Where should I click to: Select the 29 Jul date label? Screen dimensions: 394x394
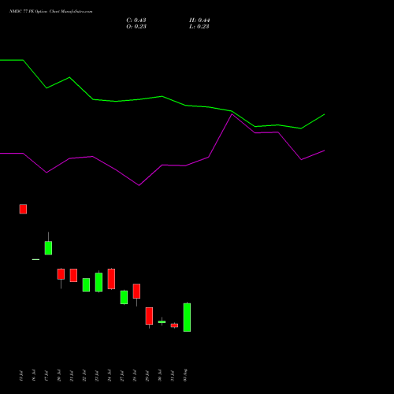[x=147, y=375]
